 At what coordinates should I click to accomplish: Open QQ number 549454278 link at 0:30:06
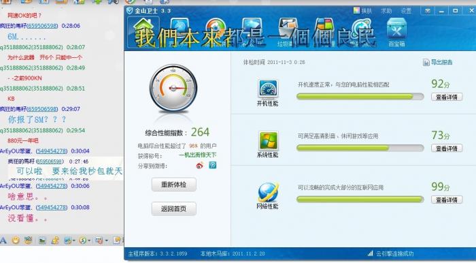point(51,186)
